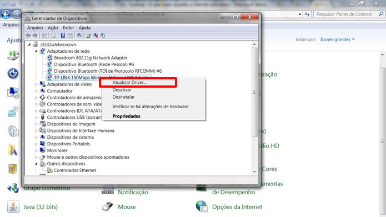Click the Broadcom 802.11g adapter icon
This screenshot has width=386, height=217.
point(49,58)
